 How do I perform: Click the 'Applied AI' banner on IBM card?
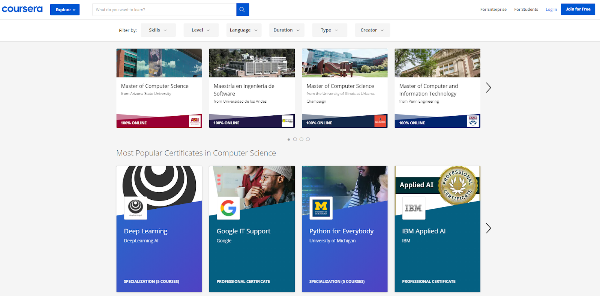click(417, 185)
